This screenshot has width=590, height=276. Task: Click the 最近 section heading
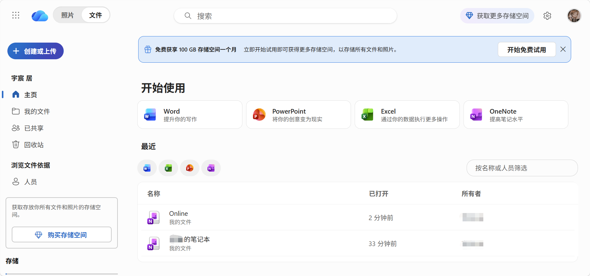148,146
